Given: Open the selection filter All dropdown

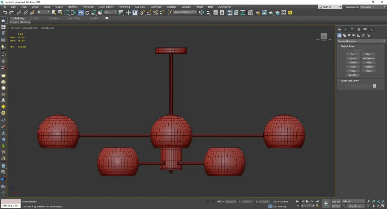Looking at the screenshot, I should [43, 12].
